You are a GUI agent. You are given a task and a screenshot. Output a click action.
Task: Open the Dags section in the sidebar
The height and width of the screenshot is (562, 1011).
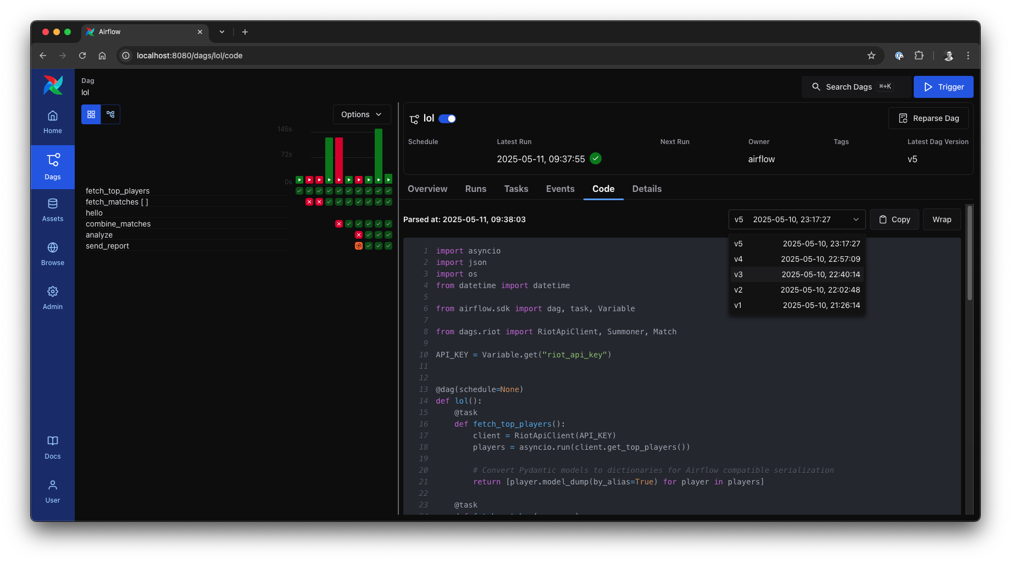[x=52, y=167]
